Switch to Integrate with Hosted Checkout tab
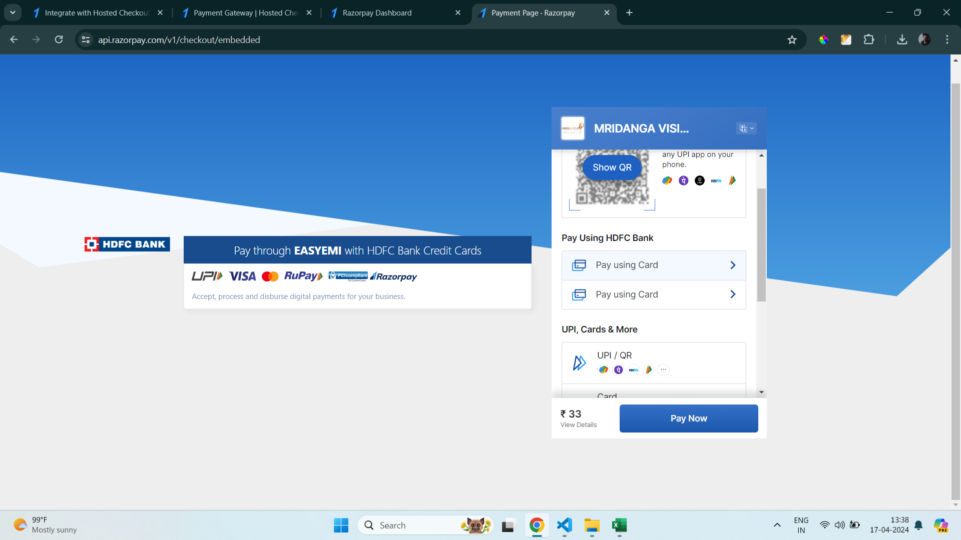 97,13
